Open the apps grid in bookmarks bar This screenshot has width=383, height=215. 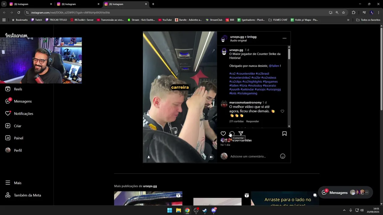4,20
